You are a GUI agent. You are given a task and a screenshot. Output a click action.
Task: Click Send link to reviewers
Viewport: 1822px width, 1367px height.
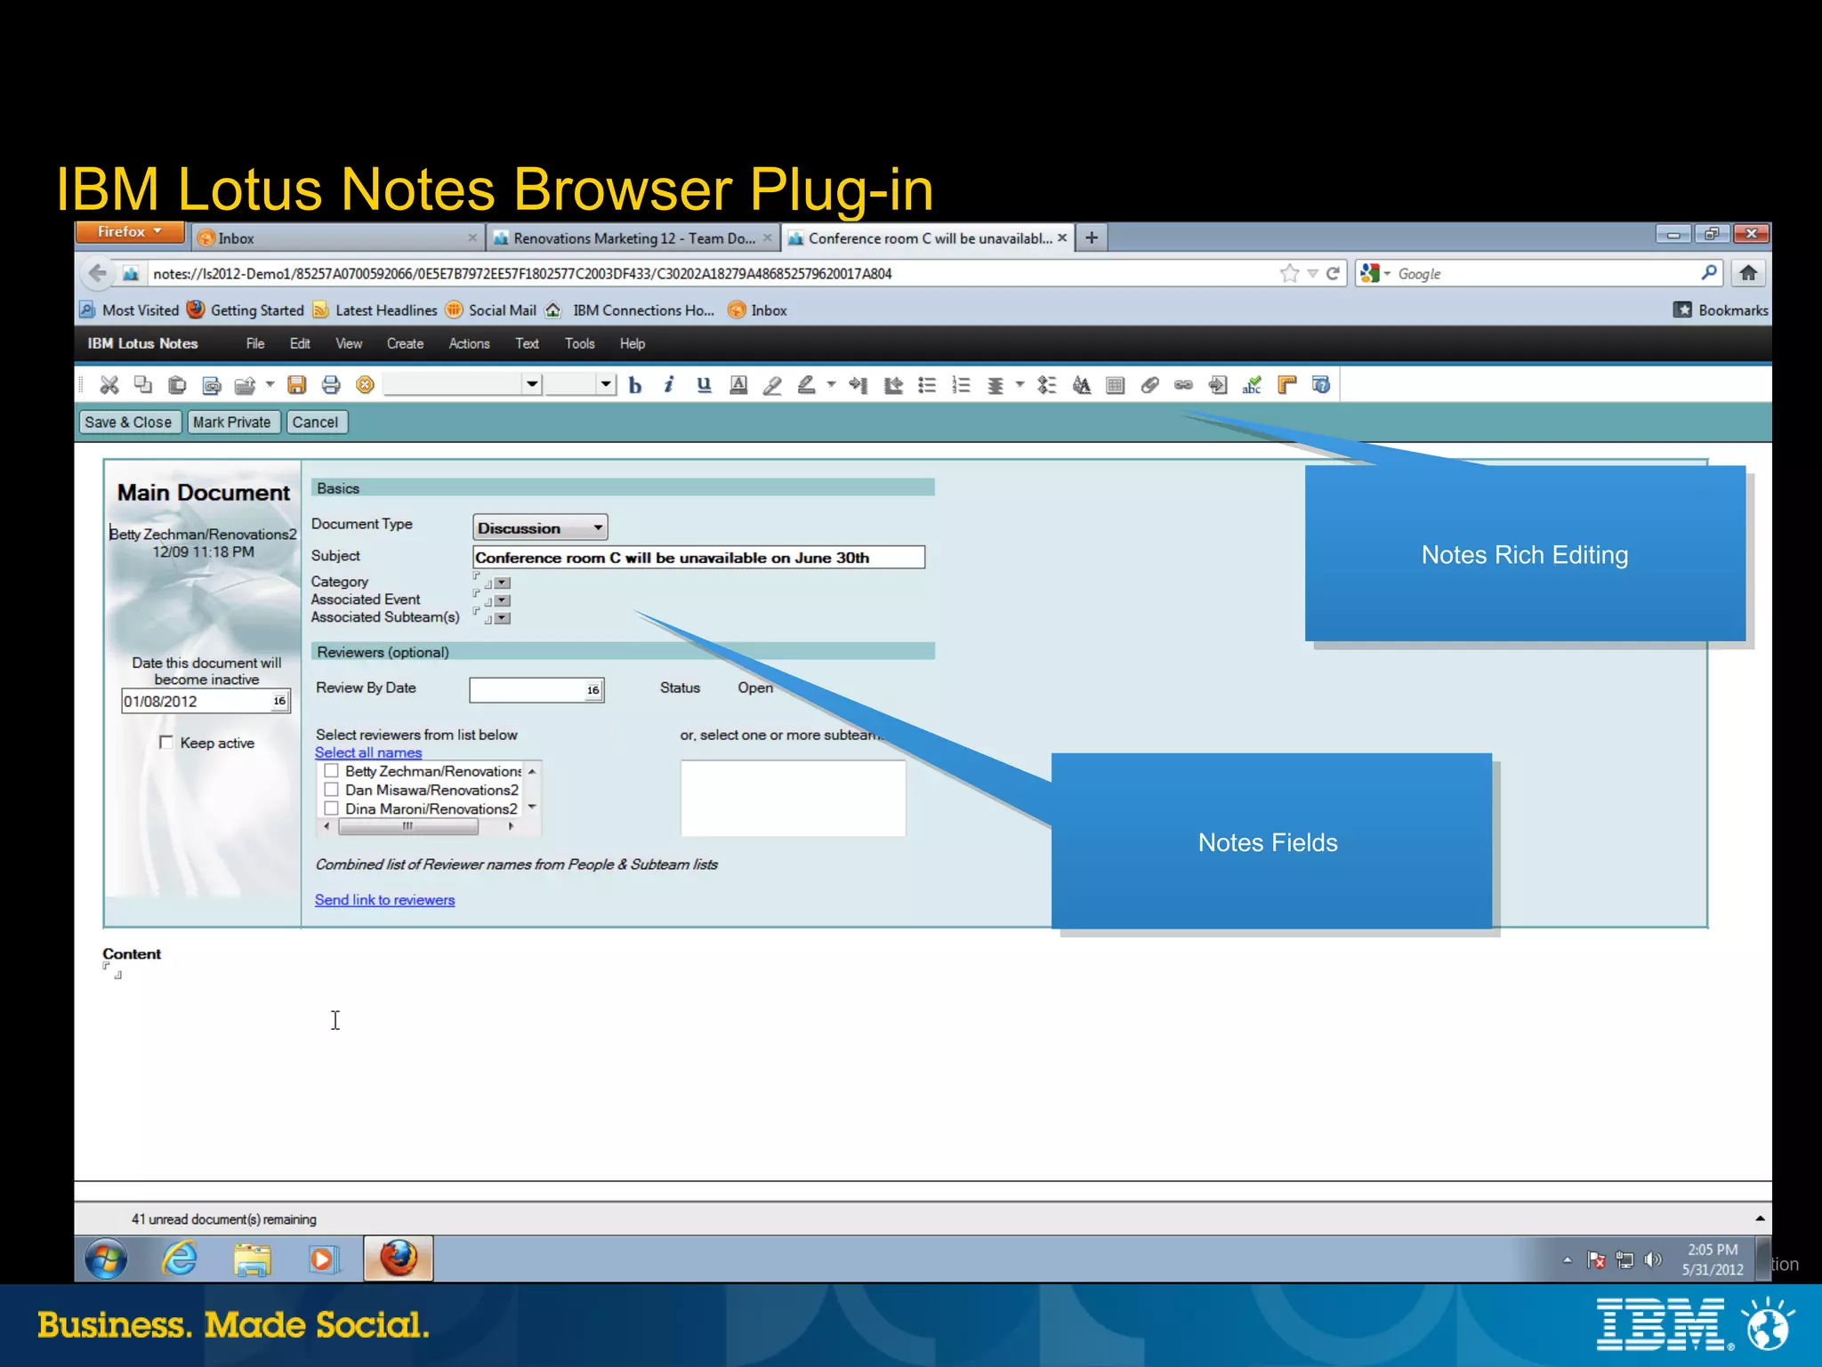point(384,900)
